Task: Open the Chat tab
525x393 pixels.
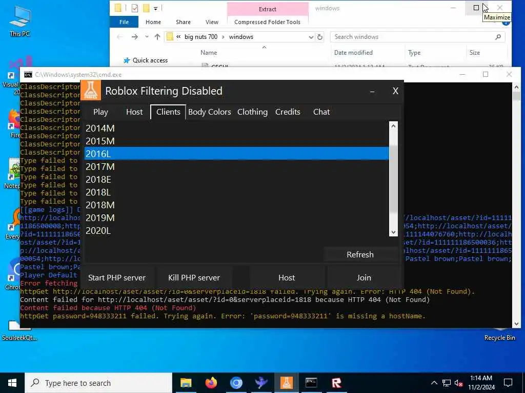Action: [321, 112]
